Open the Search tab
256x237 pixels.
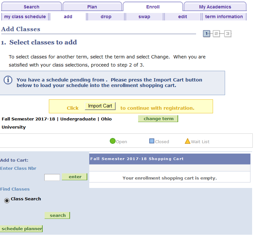31,7
